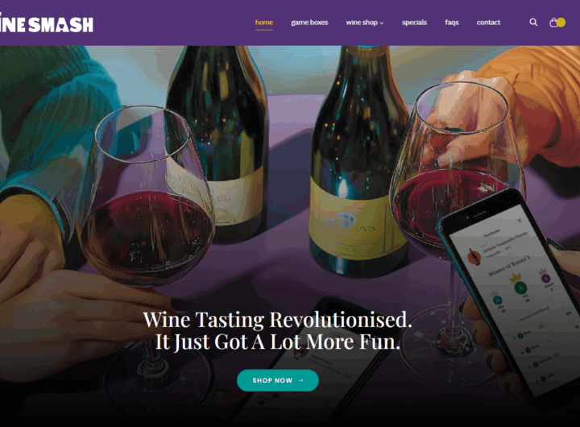Image resolution: width=580 pixels, height=427 pixels.
Task: Go to the faqs page
Action: tap(452, 23)
